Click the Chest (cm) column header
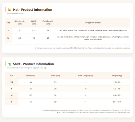The image size is (135, 122). point(31,76)
